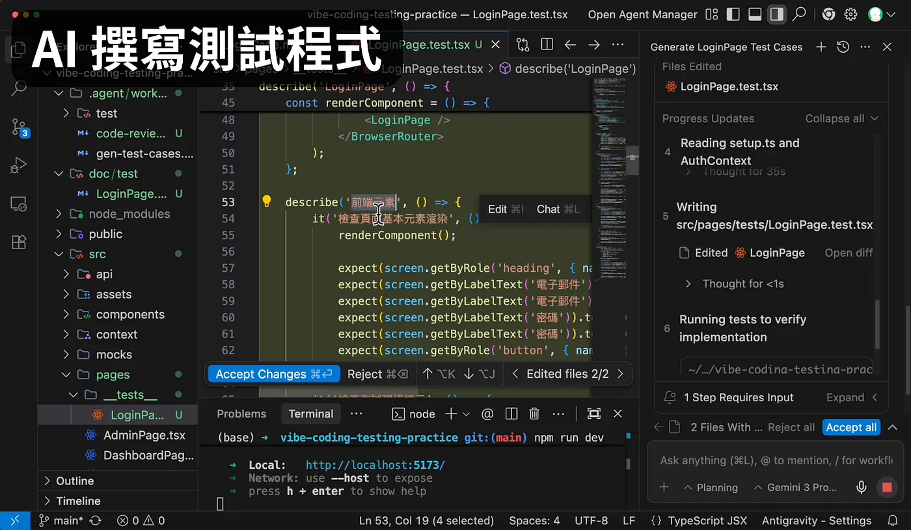This screenshot has width=911, height=530.
Task: Expand the Timeline section
Action: click(118, 501)
